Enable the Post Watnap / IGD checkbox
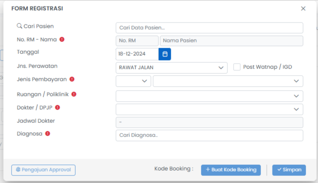Viewport: 318px width, 183px height. [x=237, y=67]
